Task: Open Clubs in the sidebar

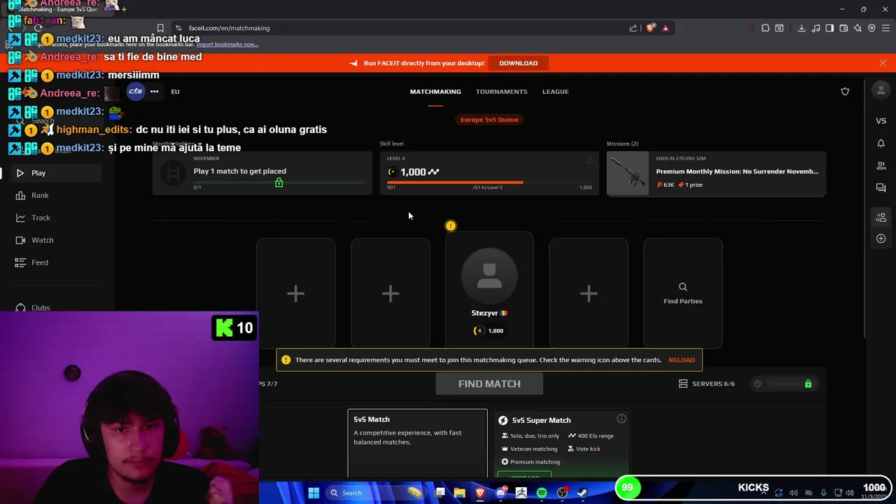Action: coord(41,308)
